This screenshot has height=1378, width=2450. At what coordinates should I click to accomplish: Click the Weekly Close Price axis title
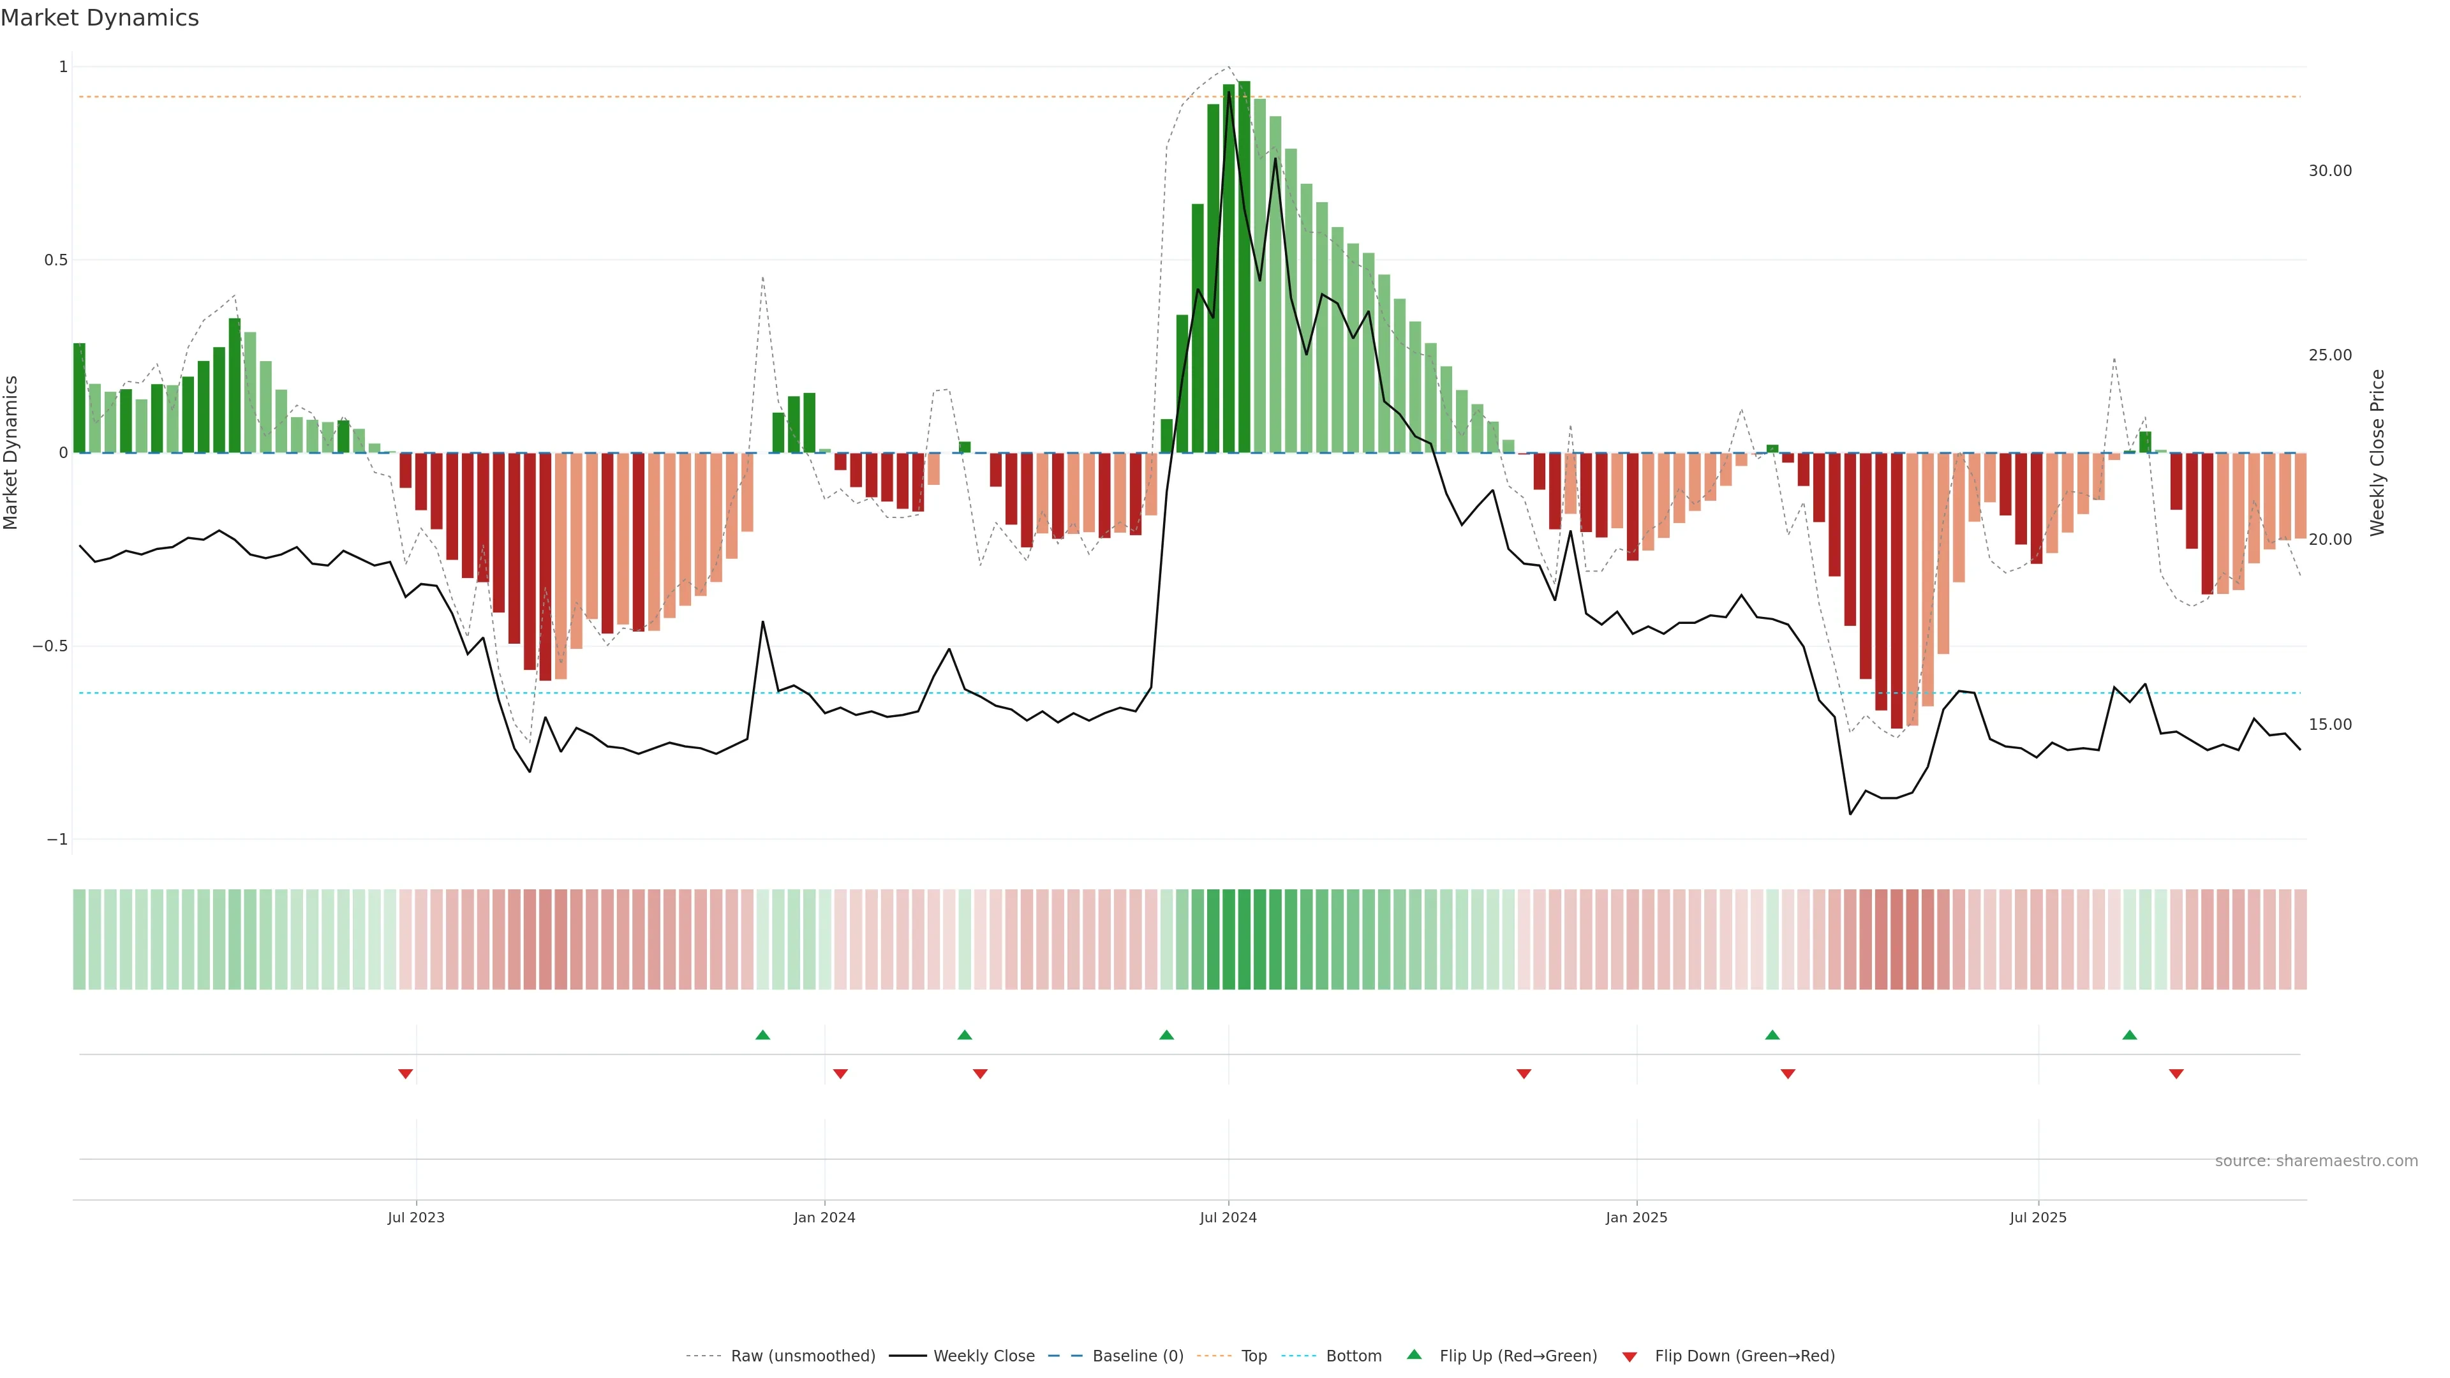point(2377,453)
